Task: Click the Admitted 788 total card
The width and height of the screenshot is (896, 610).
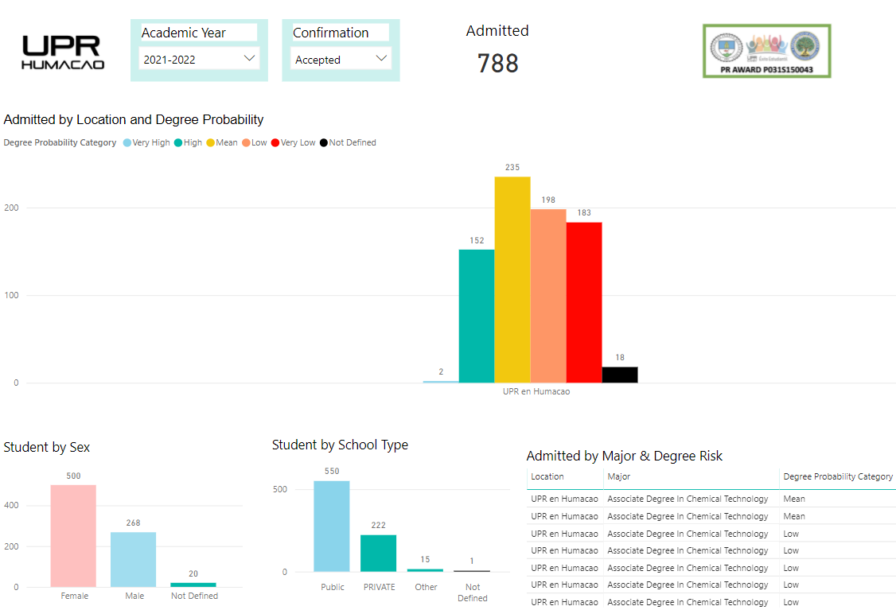Action: [x=497, y=51]
